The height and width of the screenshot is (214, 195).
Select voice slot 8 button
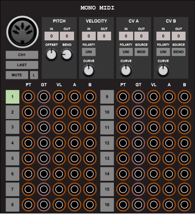pyautogui.click(x=13, y=205)
